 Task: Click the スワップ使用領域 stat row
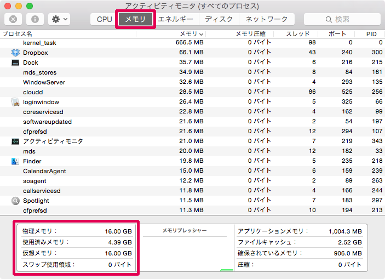77,265
